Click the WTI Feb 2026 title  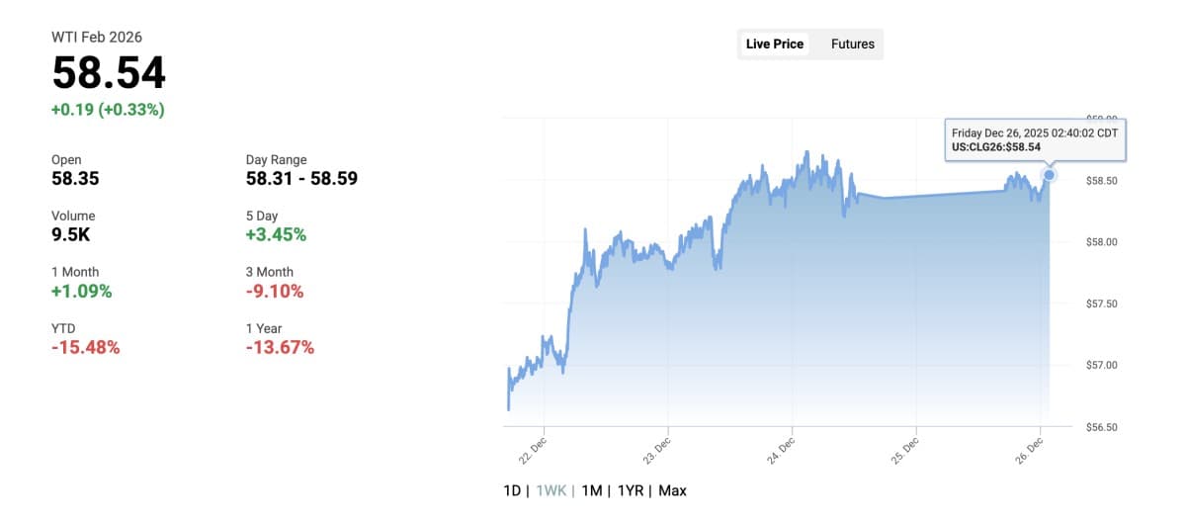(x=97, y=37)
